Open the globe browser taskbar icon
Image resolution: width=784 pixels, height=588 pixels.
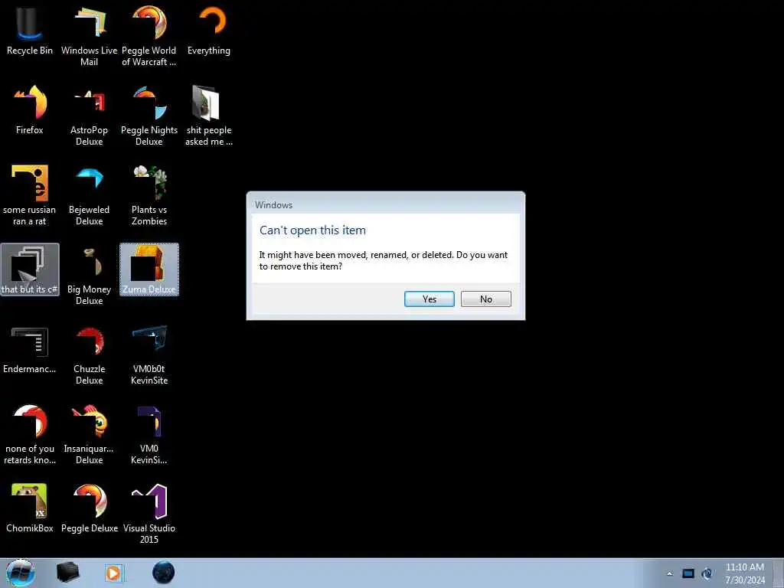163,573
